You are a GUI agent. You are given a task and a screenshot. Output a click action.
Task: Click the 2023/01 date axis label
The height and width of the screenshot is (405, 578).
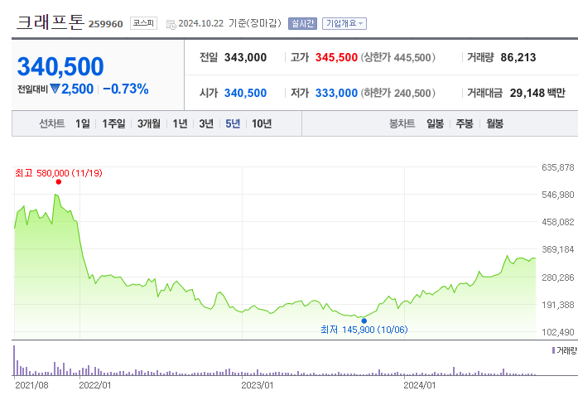pyautogui.click(x=258, y=385)
